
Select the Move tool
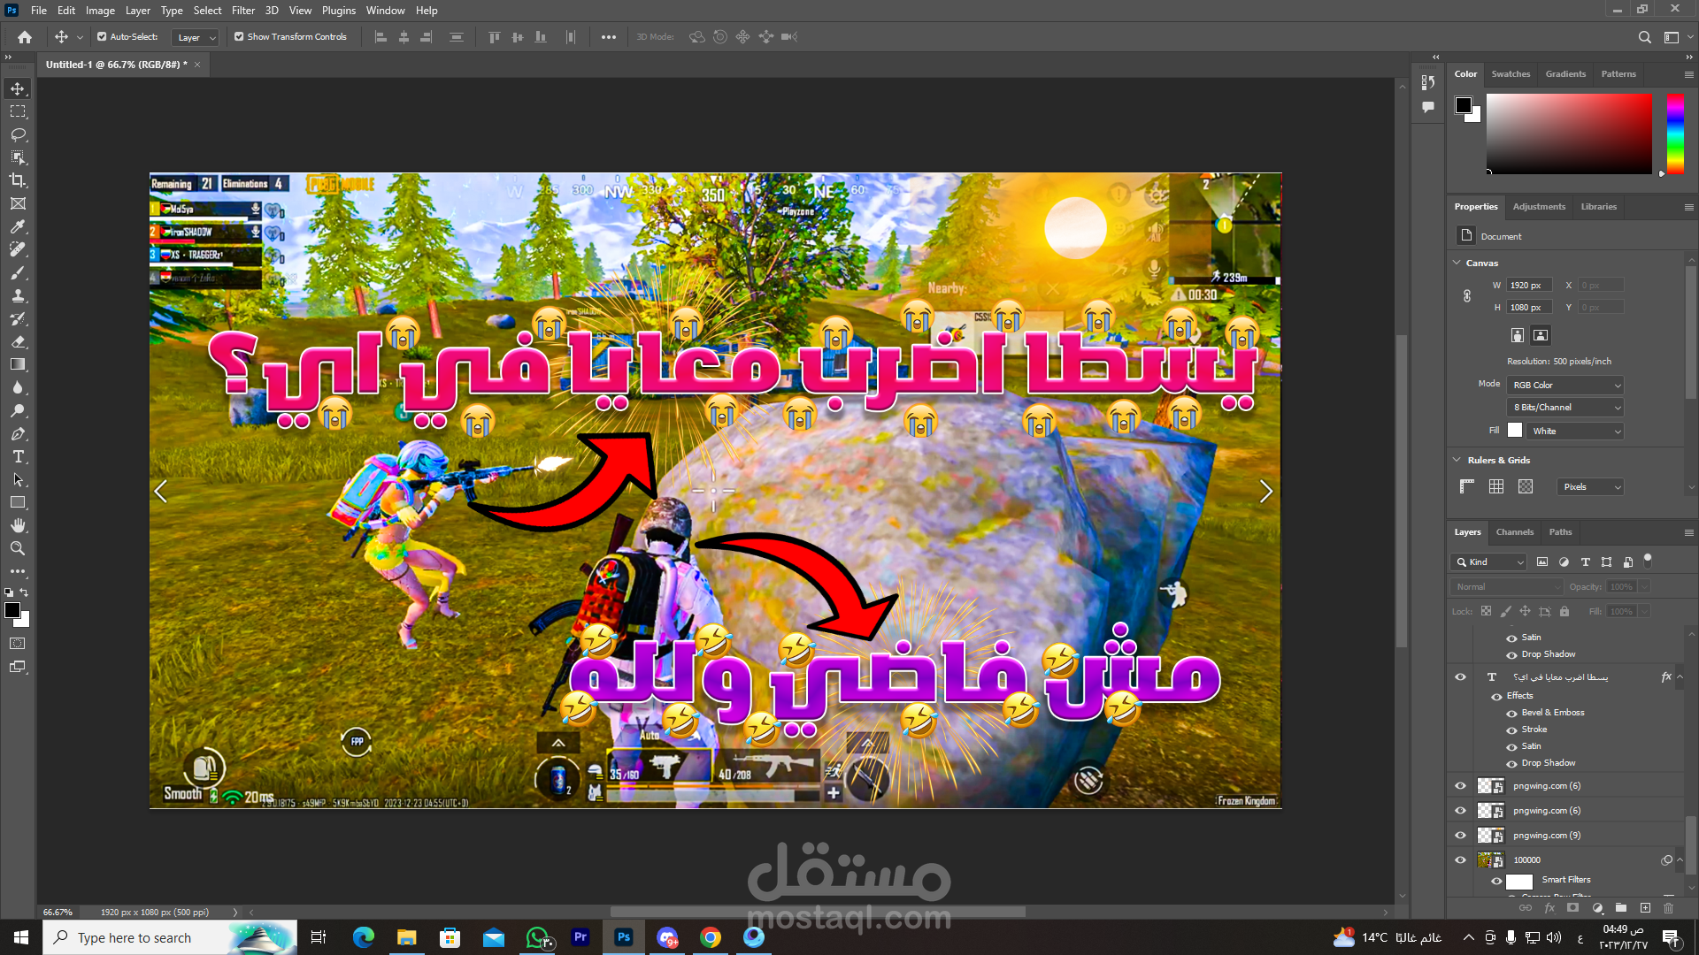coord(18,88)
